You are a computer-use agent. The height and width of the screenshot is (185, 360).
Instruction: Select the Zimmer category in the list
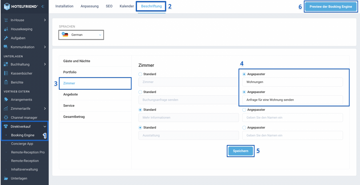95,83
